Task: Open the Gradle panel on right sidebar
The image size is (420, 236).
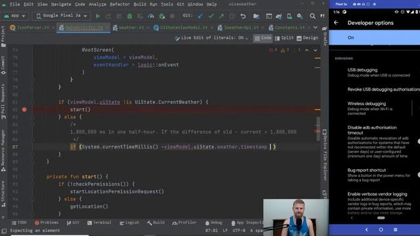Action: [x=324, y=35]
